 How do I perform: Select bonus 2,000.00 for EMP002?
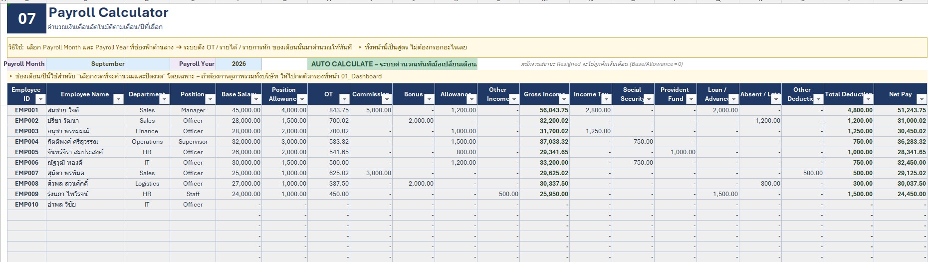tap(414, 121)
